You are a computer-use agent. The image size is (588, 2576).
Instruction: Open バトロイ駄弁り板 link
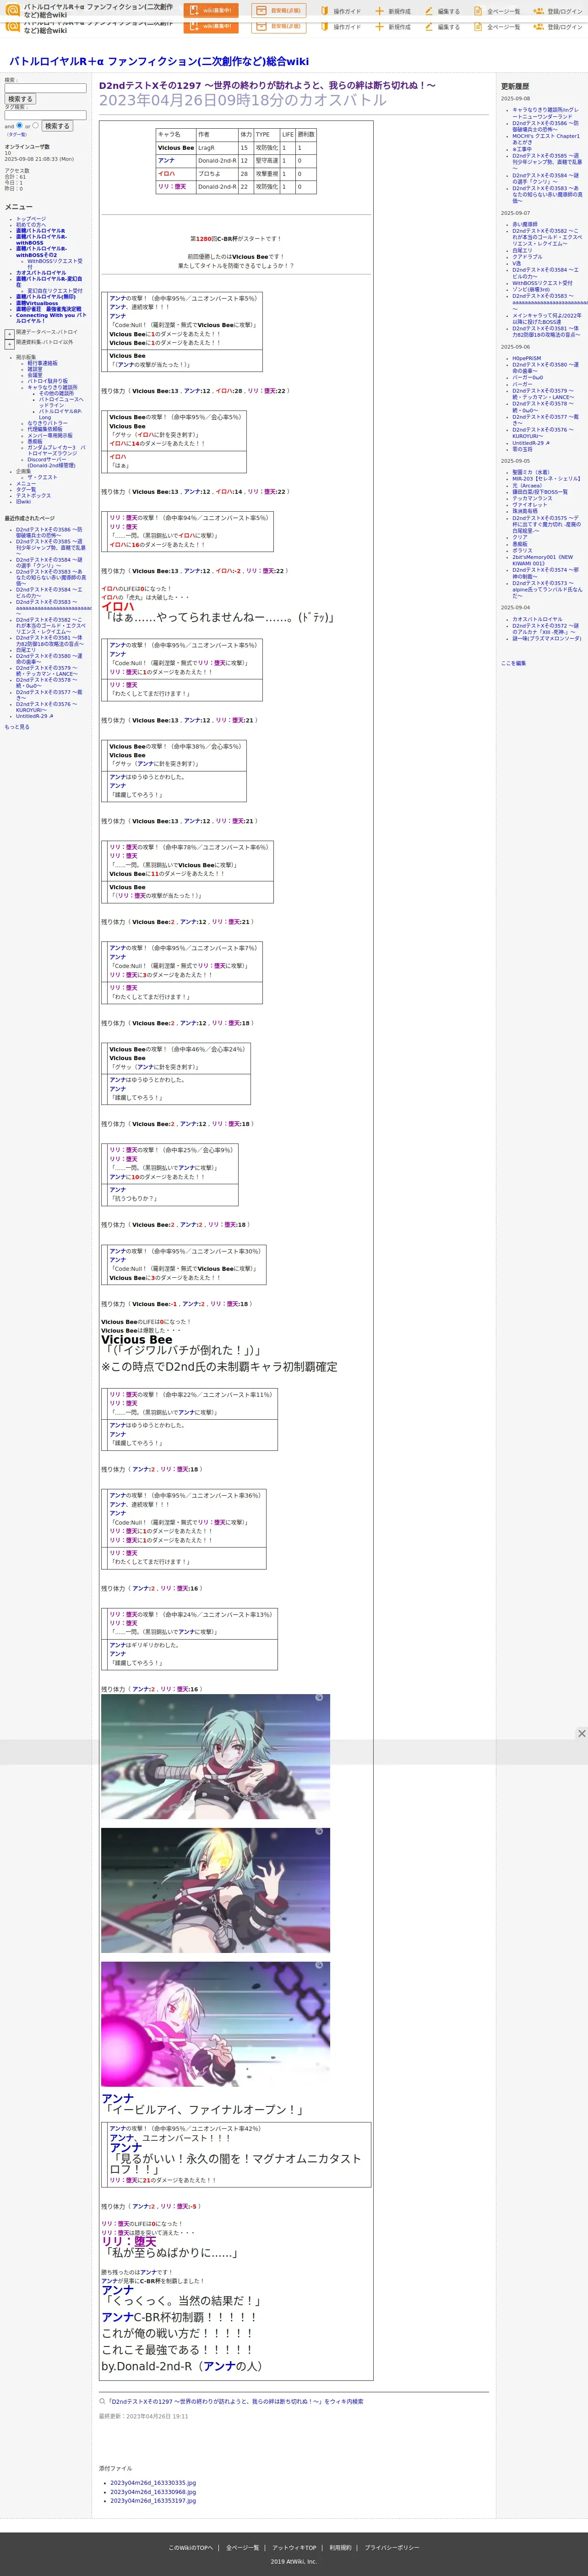click(x=48, y=381)
